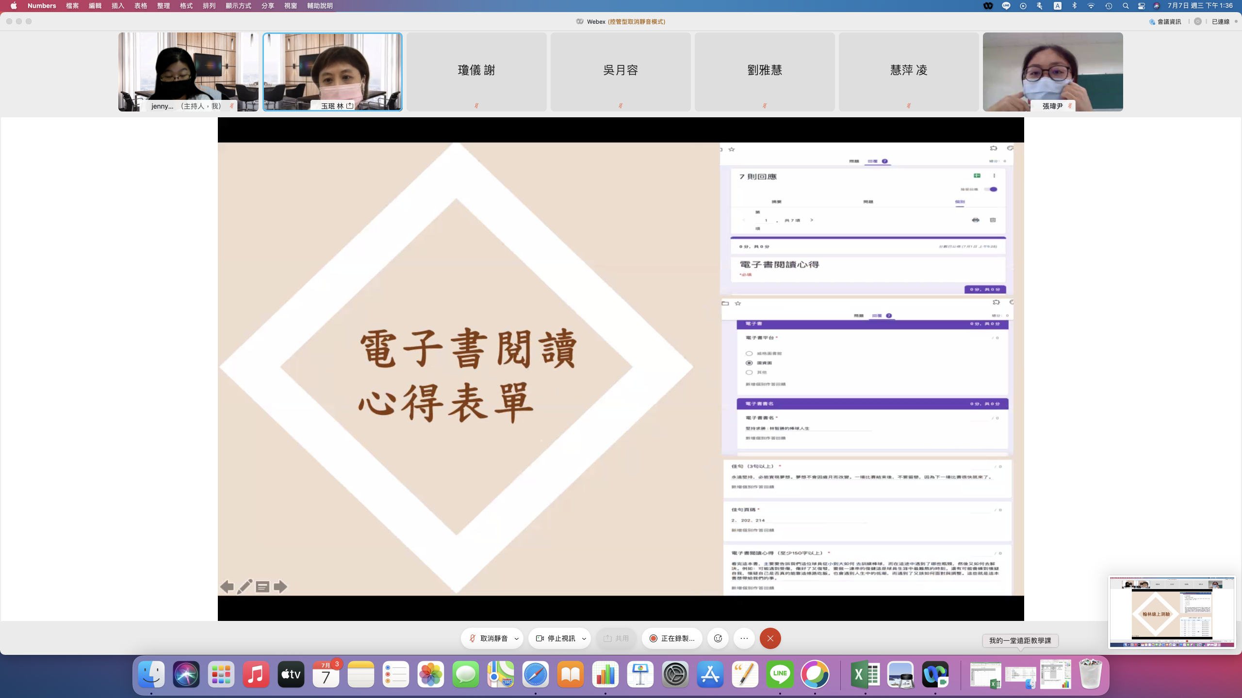1242x698 pixels.
Task: Open Webex app in the Dock
Action: (x=935, y=674)
